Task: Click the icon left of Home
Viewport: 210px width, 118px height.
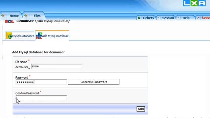Action: click(x=3, y=16)
